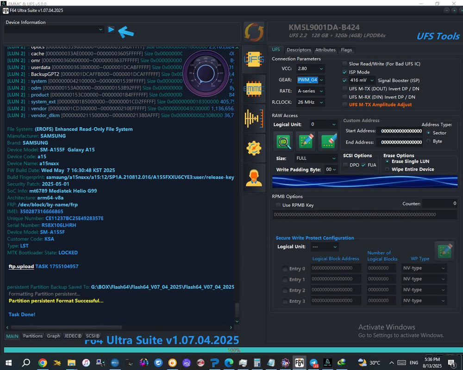463x370 pixels.
Task: Open the touch keyboard tray icon
Action: pyautogui.click(x=402, y=363)
